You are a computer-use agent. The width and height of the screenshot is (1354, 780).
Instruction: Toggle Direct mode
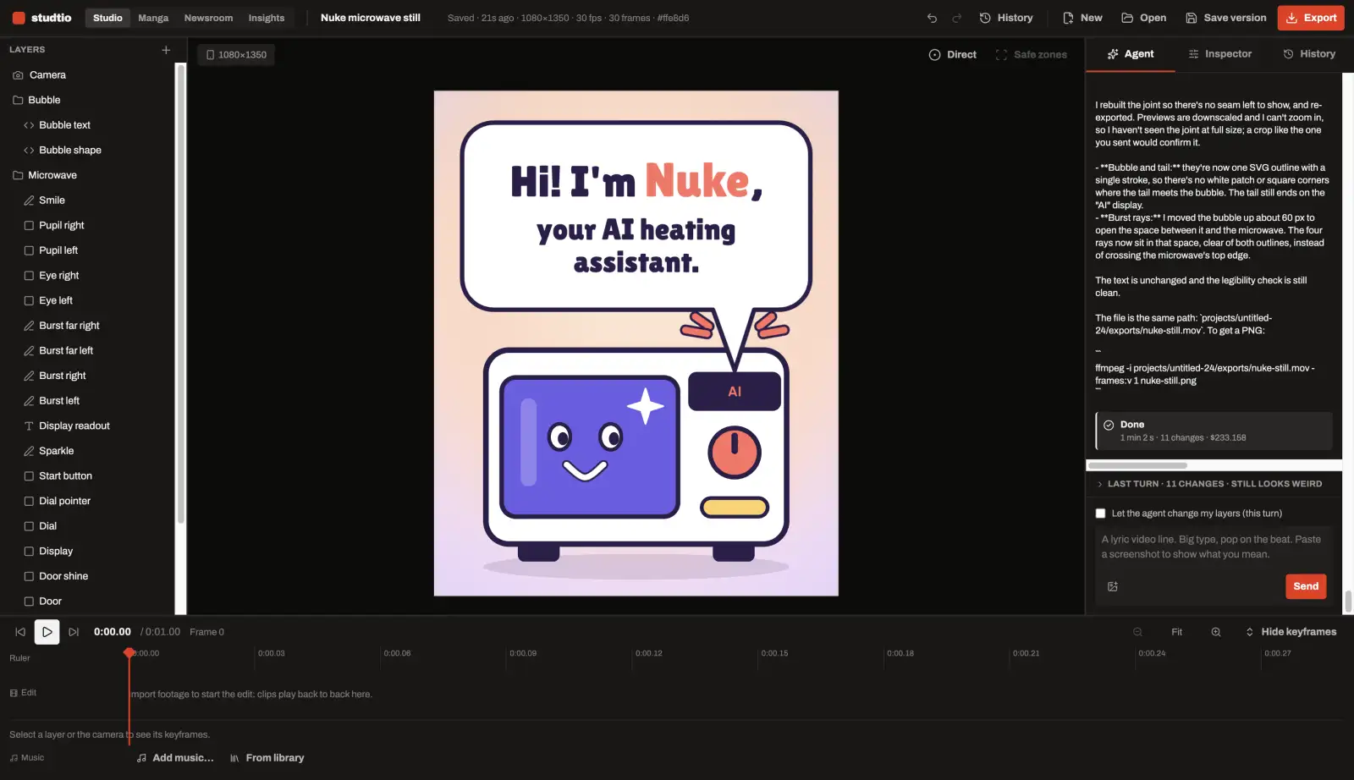coord(953,55)
